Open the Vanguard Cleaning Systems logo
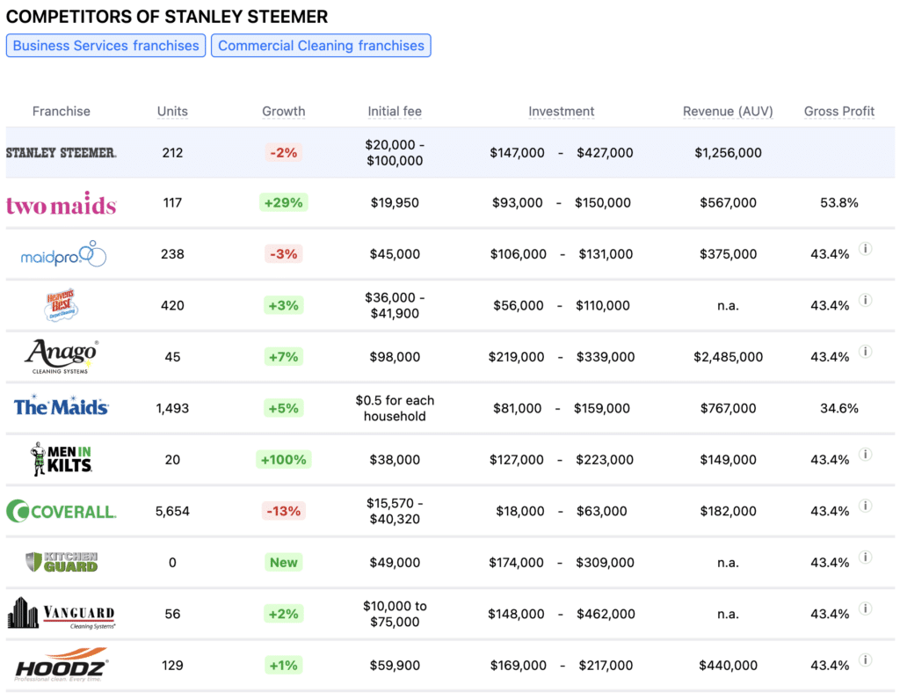This screenshot has width=900, height=700. tap(62, 613)
